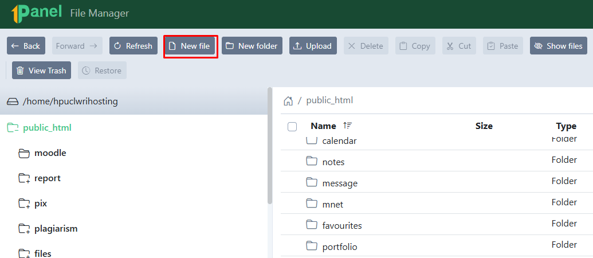Click the 1Panel logo
Viewport: 593px width, 258px height.
click(x=36, y=13)
